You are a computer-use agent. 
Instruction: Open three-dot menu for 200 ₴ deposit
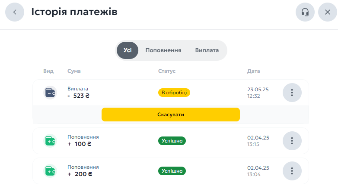(x=292, y=171)
